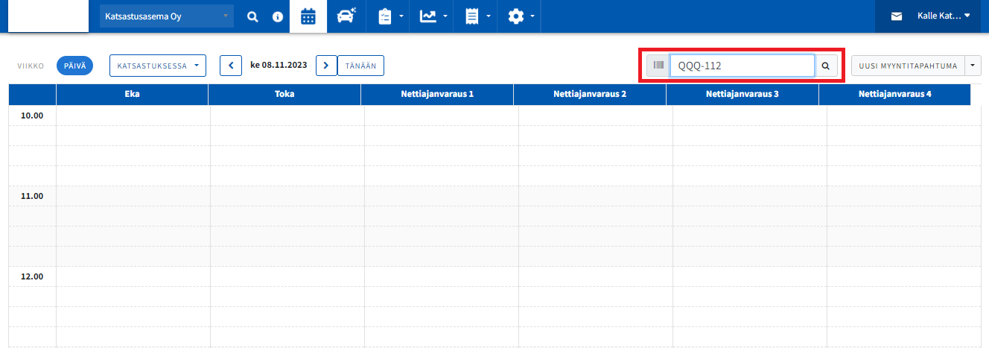Open the settings gear menu
The width and height of the screenshot is (989, 348).
(521, 16)
